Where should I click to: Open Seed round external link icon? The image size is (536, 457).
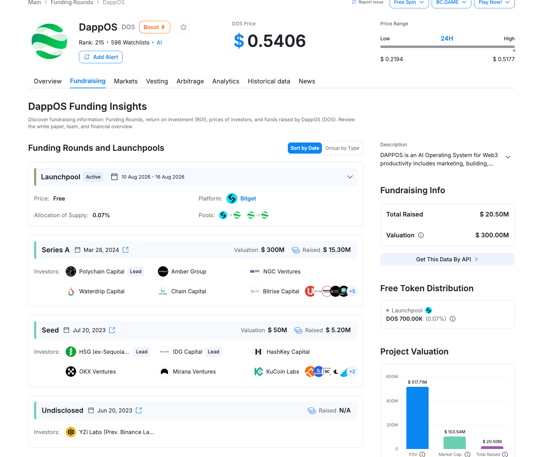click(112, 330)
